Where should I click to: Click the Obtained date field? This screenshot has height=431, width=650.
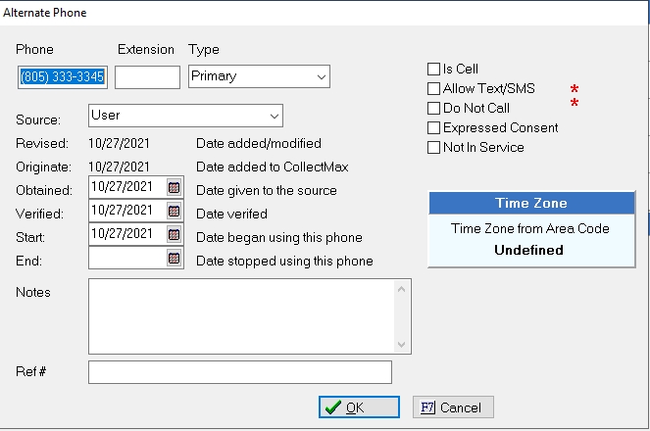[125, 187]
